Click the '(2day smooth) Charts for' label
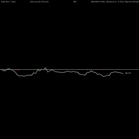This screenshot has width=139, height=139. click(39, 2)
